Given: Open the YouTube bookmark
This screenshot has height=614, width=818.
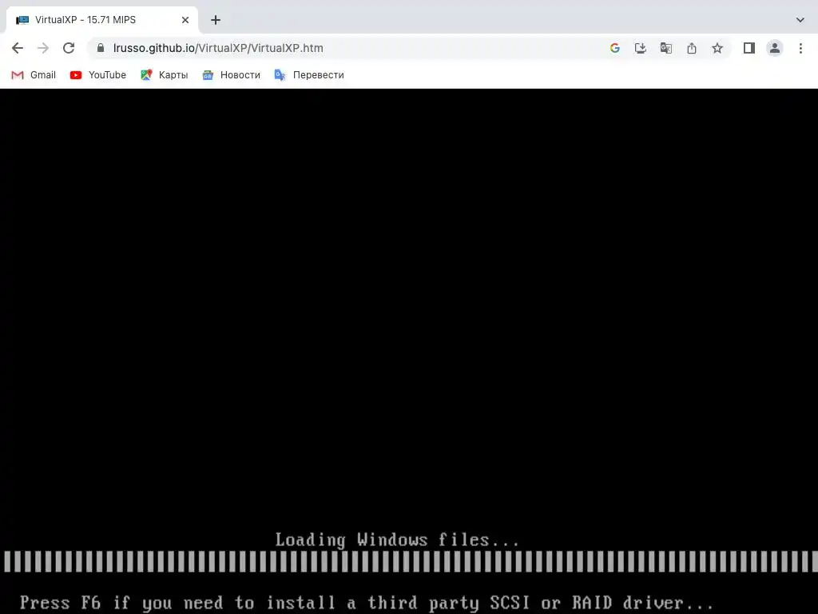Looking at the screenshot, I should (x=98, y=74).
